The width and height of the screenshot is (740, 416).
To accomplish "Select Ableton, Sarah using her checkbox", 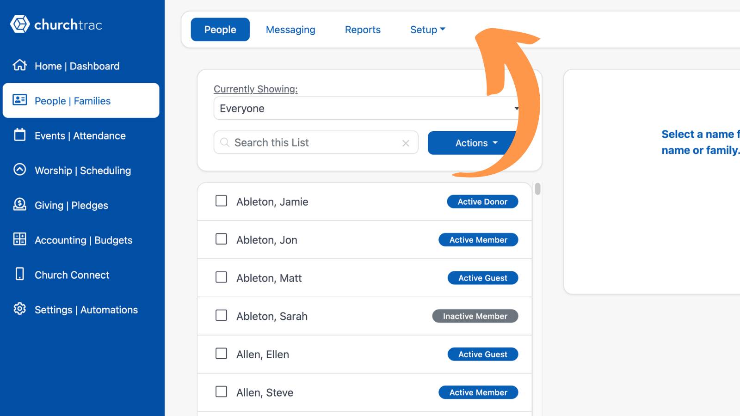I will coord(221,315).
